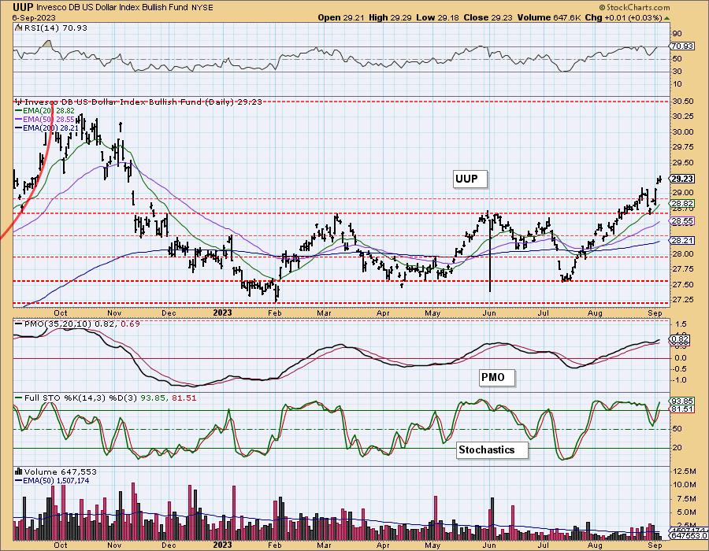Click the 647553.0 volume value tag
The width and height of the screenshot is (709, 551).
coord(689,535)
